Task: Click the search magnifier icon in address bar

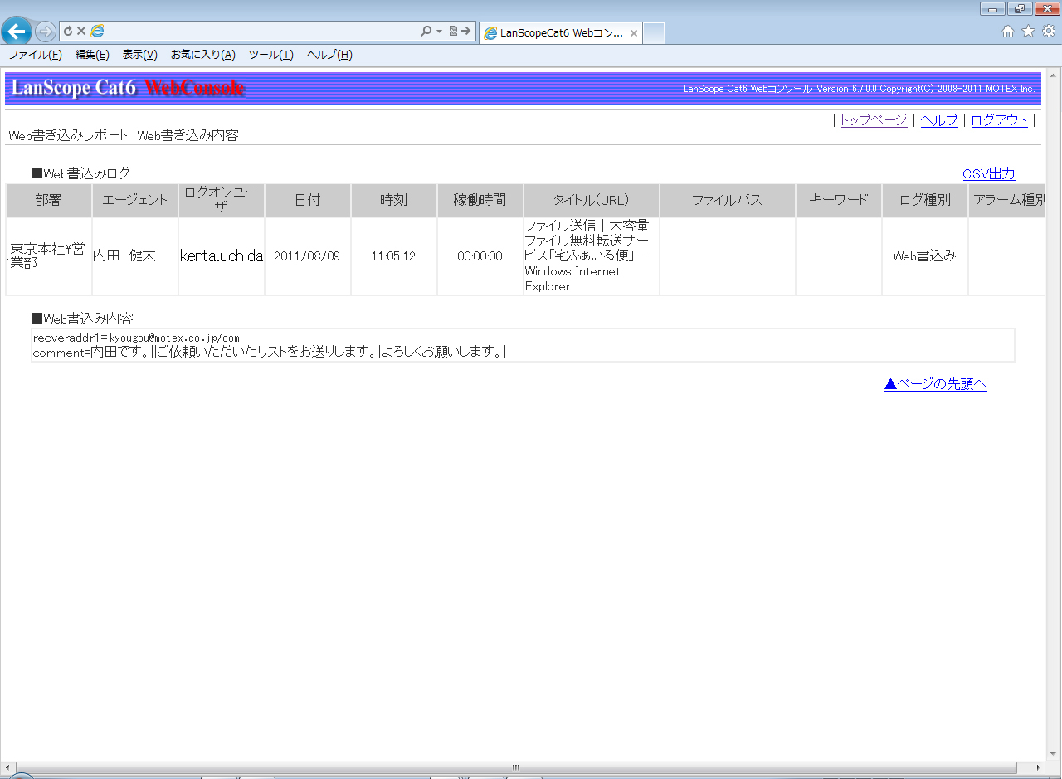Action: (426, 31)
